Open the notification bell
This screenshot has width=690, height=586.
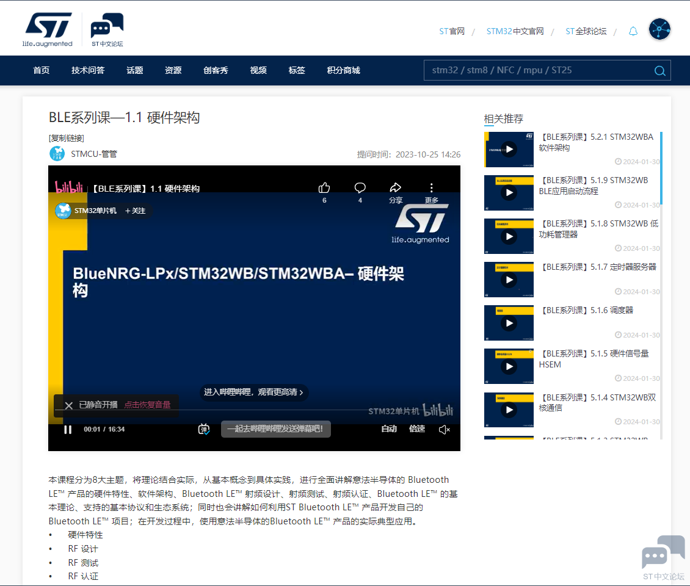[633, 31]
